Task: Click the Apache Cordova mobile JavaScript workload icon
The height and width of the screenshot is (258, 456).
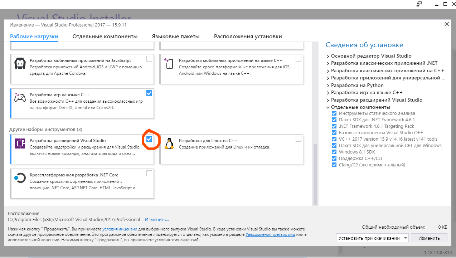Action: coord(19,63)
